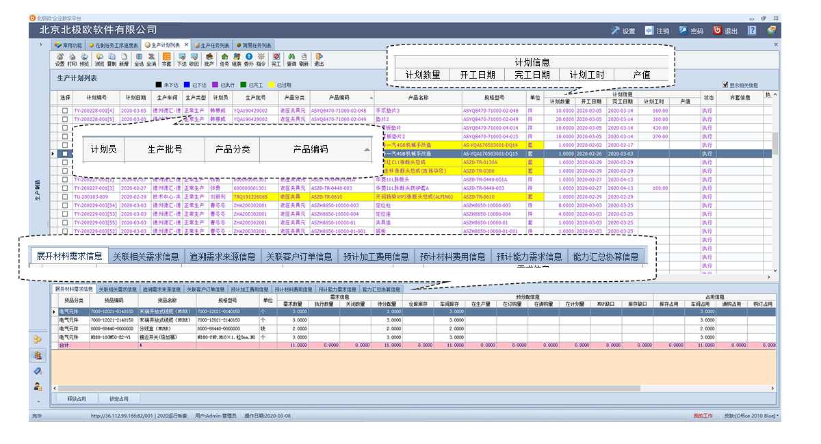Click the toolbar 退出 exit icon
821x444 pixels.
click(x=319, y=60)
